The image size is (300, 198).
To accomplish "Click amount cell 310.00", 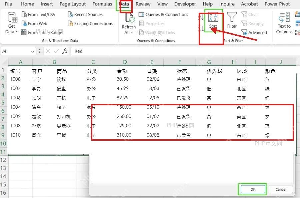I will [124, 135].
